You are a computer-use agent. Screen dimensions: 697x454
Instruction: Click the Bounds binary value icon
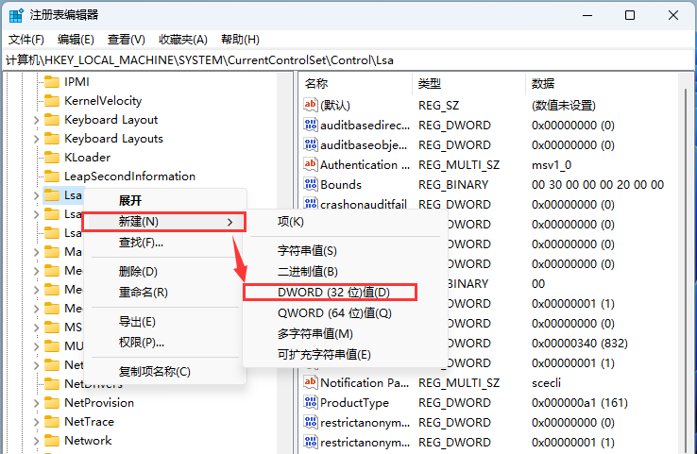[311, 184]
